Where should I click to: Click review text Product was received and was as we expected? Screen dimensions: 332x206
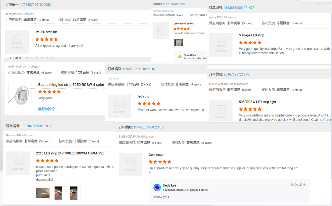[171, 110]
